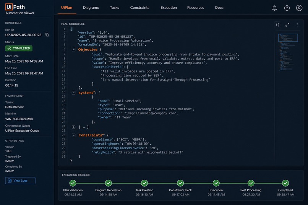Click the View Logs button
This screenshot has width=308, height=205.
click(20, 181)
